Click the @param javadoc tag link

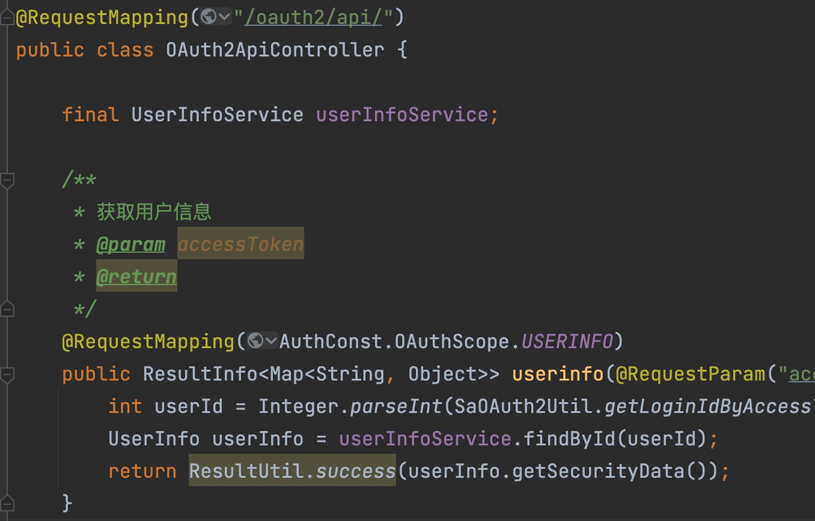point(131,244)
